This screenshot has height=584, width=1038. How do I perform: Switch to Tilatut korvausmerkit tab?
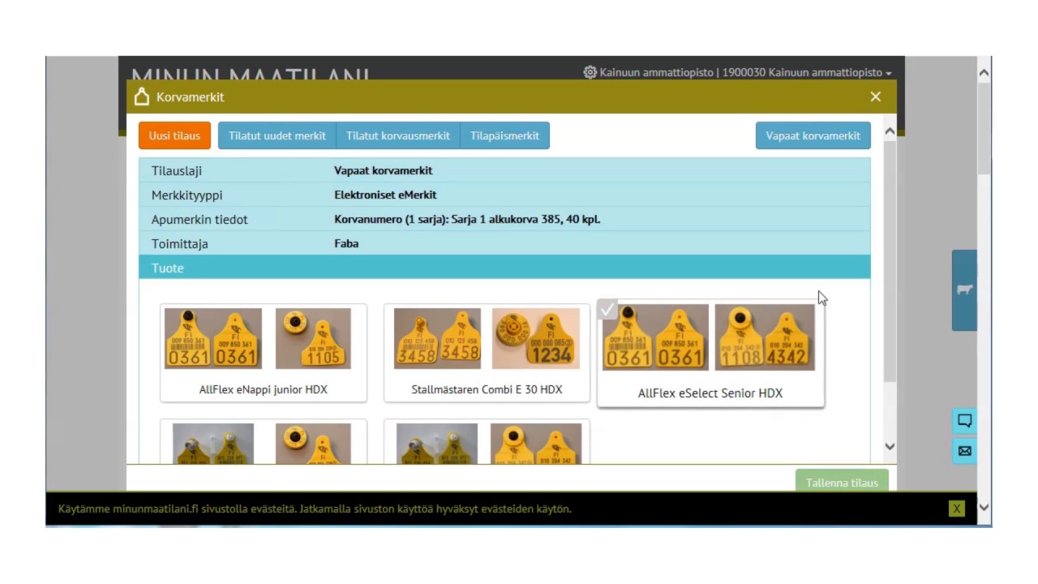pos(398,135)
